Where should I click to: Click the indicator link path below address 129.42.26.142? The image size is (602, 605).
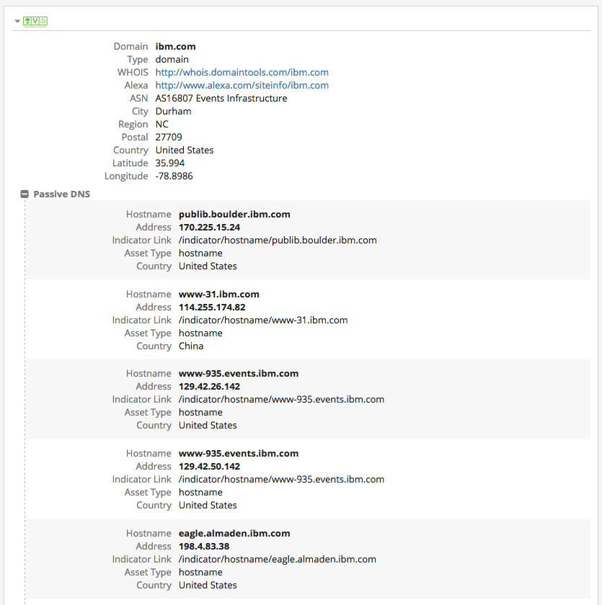coord(281,399)
